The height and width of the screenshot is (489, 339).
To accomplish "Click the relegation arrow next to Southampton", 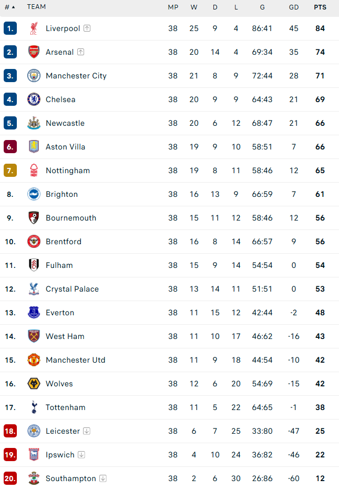I will coord(103,478).
